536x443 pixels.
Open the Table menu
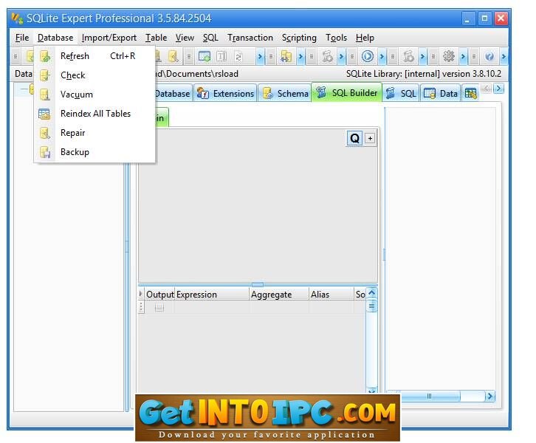pyautogui.click(x=157, y=38)
